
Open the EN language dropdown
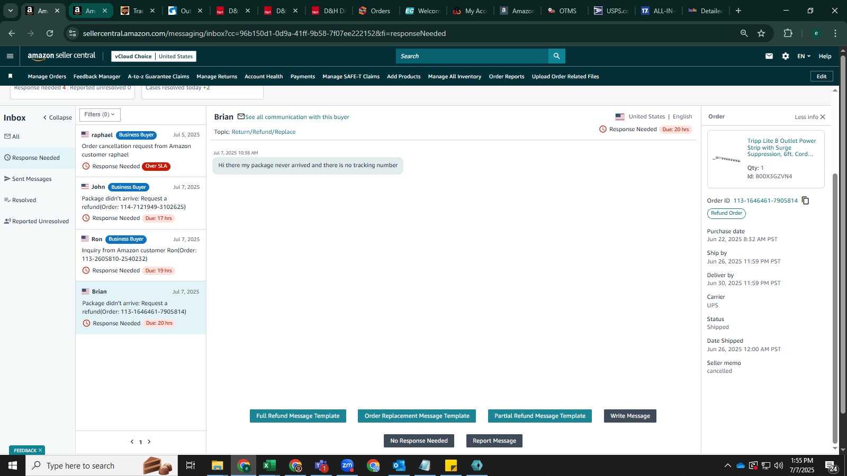pos(804,56)
